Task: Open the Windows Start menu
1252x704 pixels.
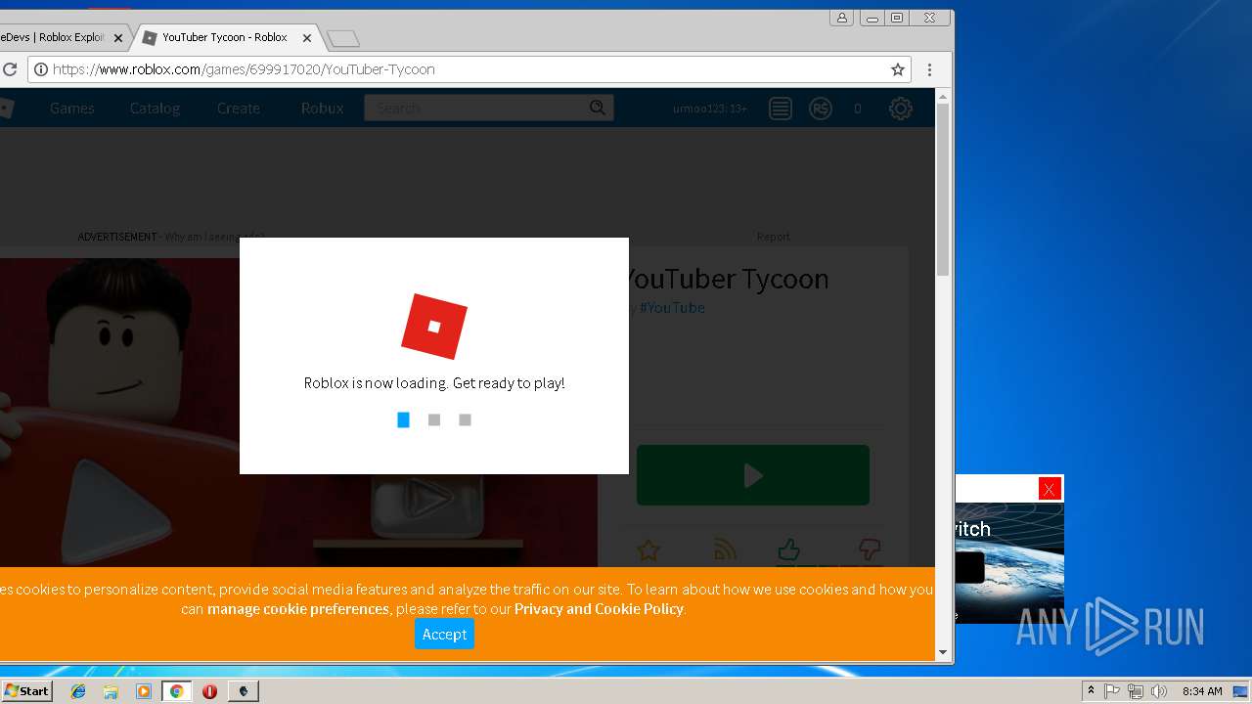Action: pos(26,691)
